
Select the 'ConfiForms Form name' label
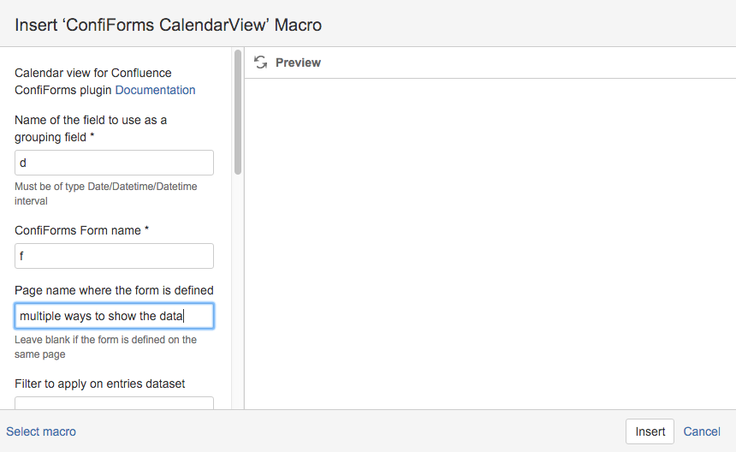(x=81, y=230)
